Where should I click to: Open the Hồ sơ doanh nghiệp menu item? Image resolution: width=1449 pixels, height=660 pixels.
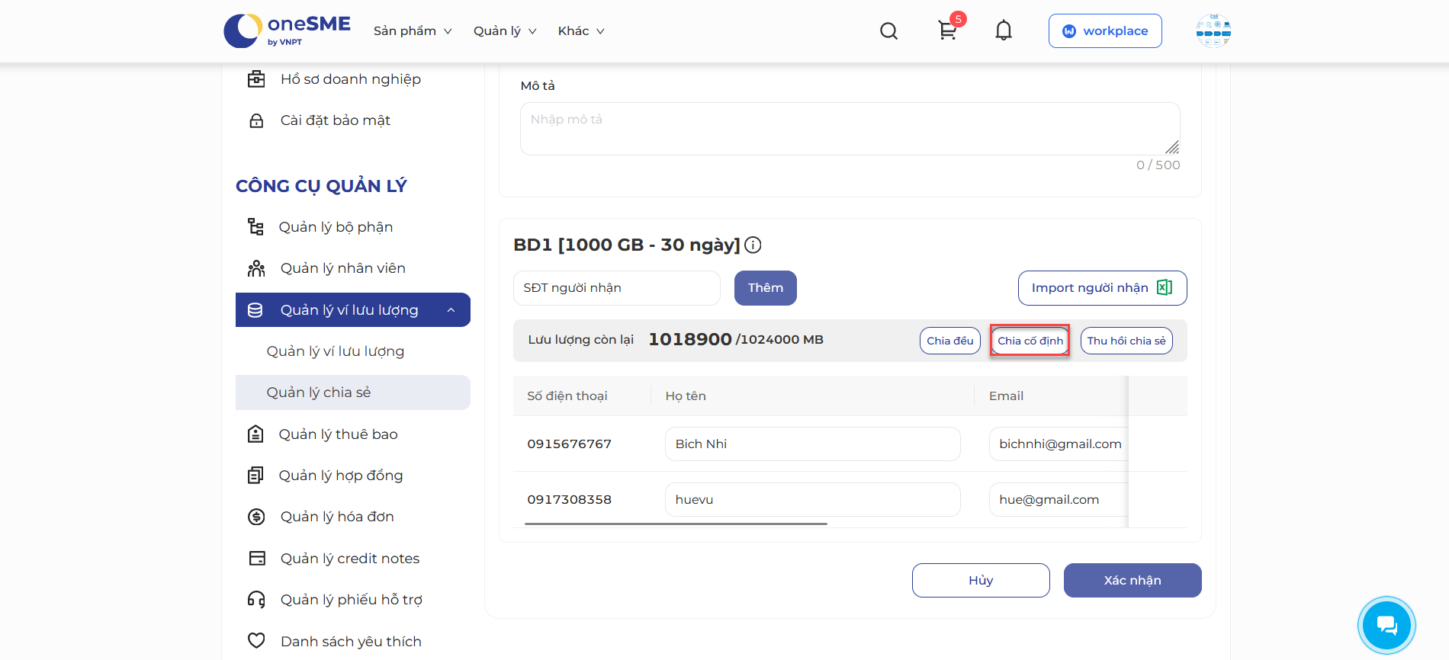click(351, 79)
